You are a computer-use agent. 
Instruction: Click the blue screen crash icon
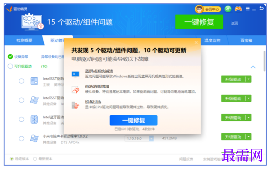75,74
